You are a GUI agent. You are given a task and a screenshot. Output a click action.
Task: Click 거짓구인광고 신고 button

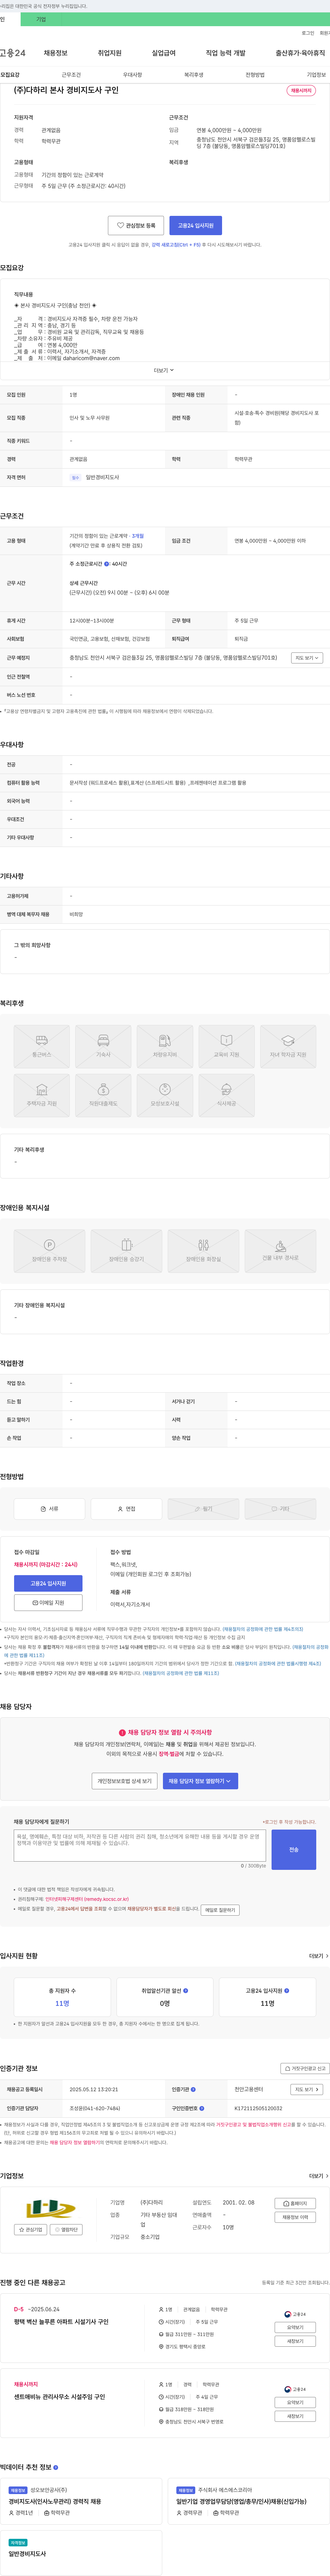coord(304,2068)
